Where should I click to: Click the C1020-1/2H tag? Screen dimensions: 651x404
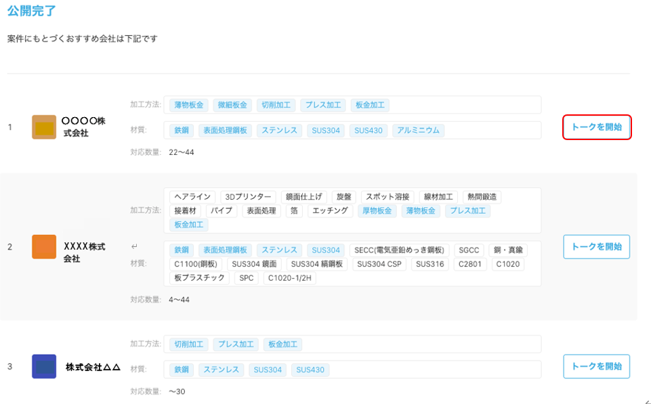(x=289, y=278)
